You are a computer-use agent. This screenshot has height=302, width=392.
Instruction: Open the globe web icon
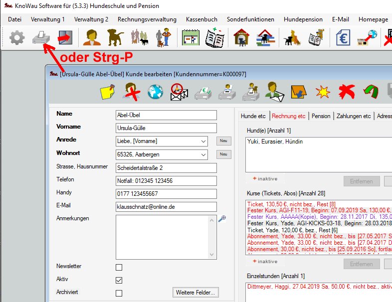(x=155, y=92)
